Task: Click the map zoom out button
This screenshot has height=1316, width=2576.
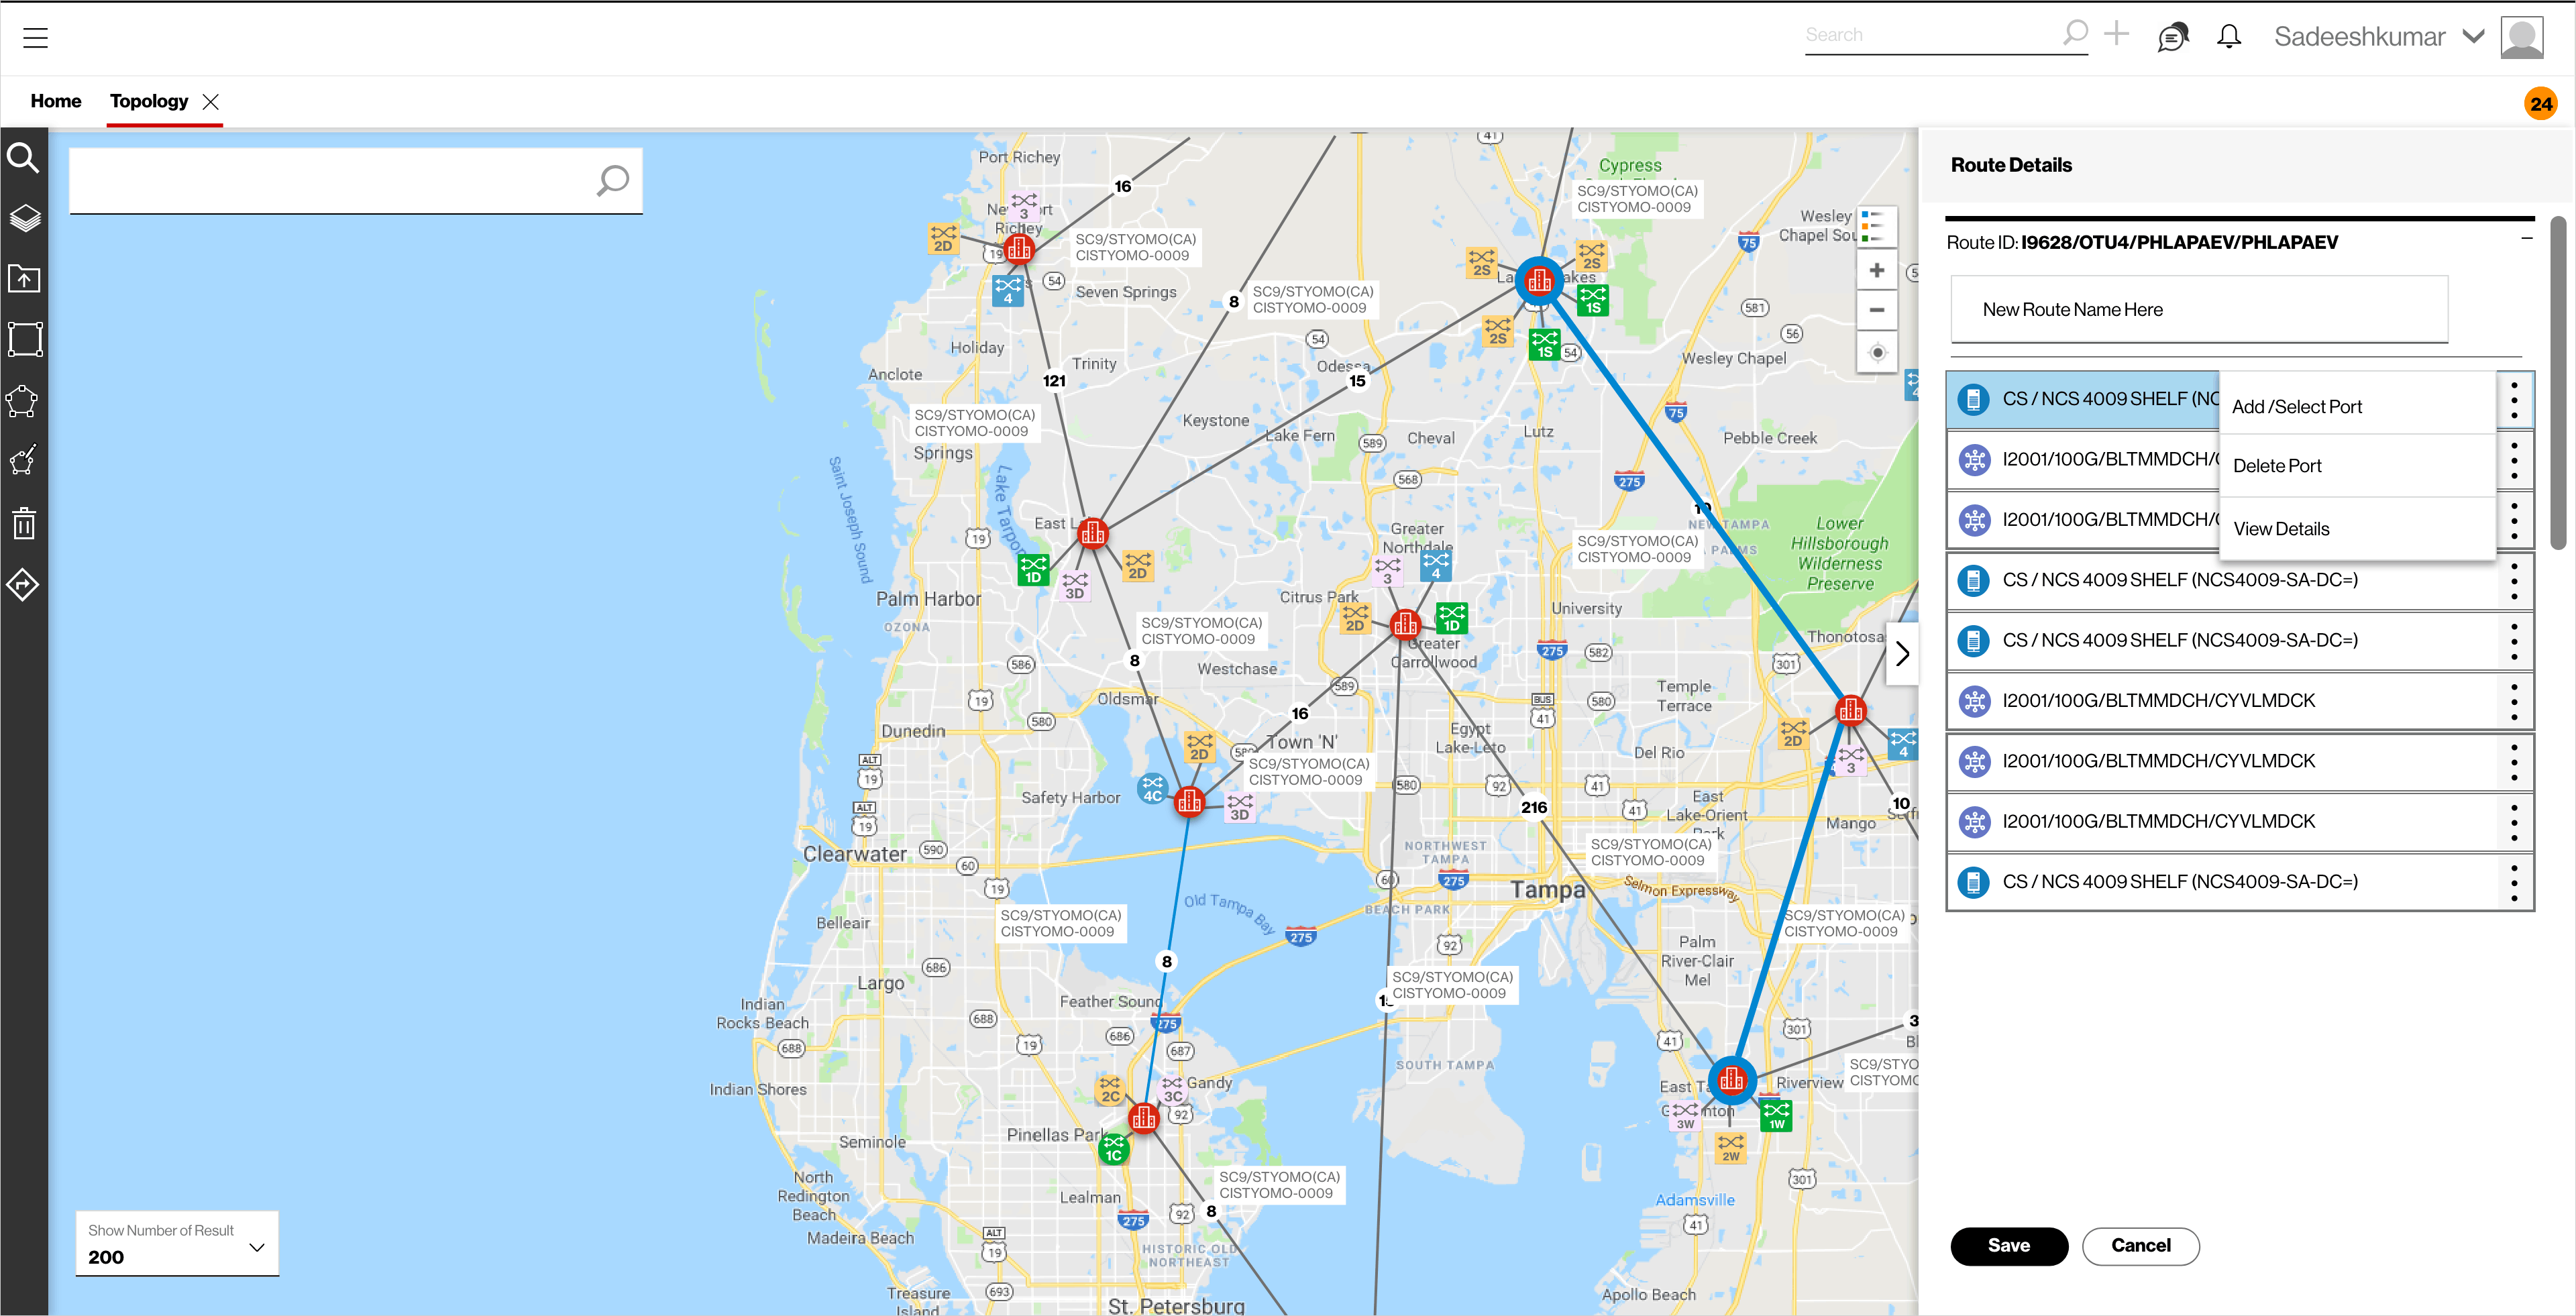Action: click(x=1876, y=310)
